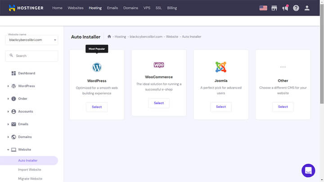Click the page vertical scrollbar
The width and height of the screenshot is (324, 182).
[322, 53]
